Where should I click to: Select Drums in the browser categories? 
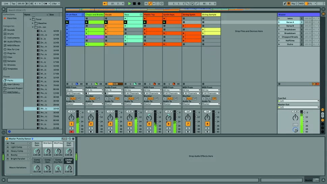pyautogui.click(x=11, y=34)
